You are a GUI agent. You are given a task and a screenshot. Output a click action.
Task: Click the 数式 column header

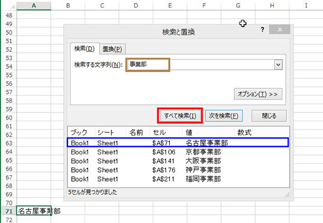tap(261, 132)
